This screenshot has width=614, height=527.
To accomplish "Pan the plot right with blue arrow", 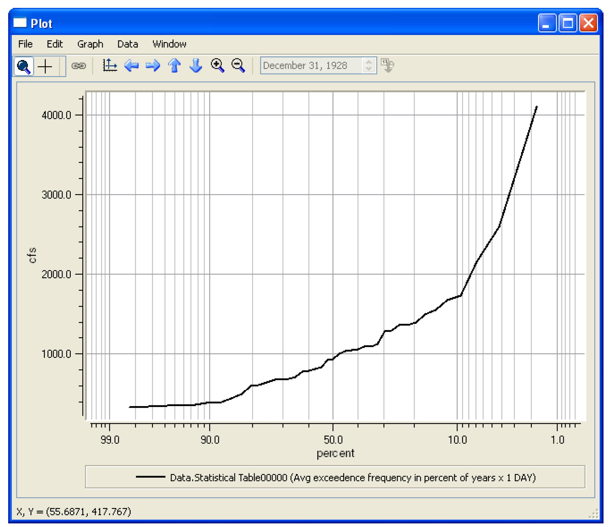I will (x=153, y=66).
